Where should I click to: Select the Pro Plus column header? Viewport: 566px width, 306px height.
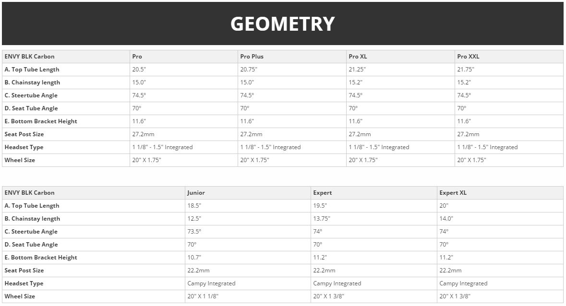click(x=252, y=57)
